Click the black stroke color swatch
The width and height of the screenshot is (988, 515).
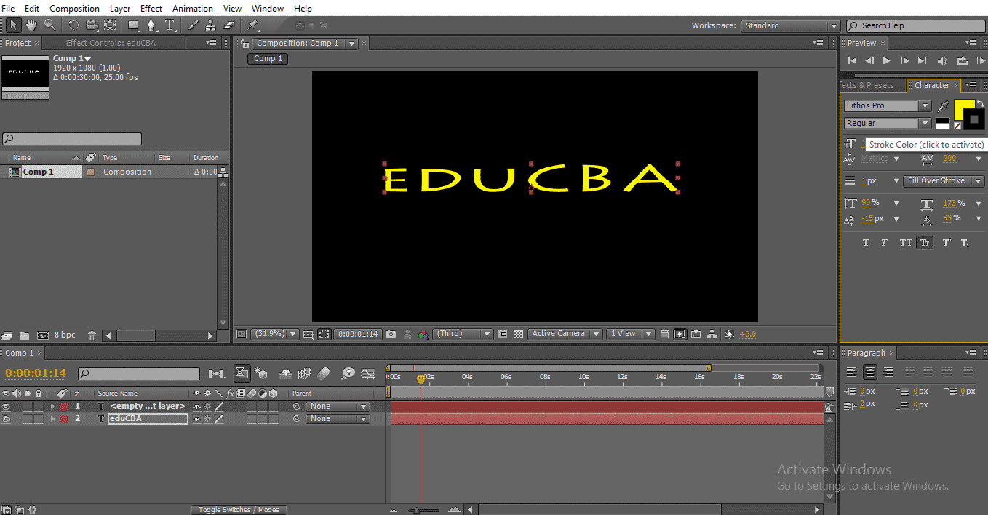pos(974,119)
